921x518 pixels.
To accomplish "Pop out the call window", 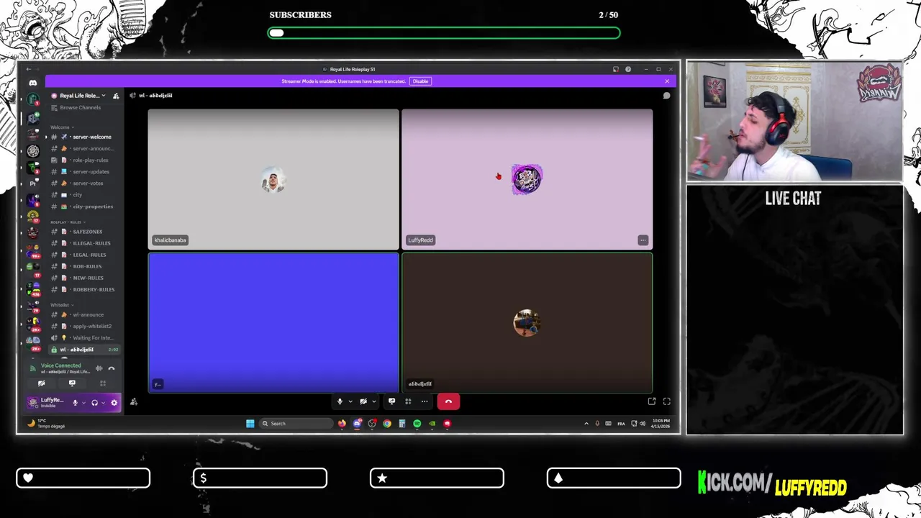I will 652,401.
